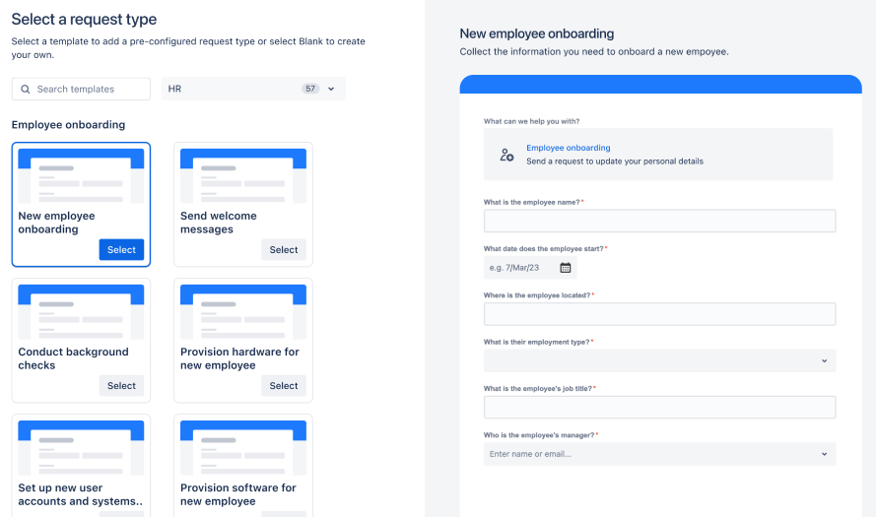Click the Employee onboarding person icon

coord(506,155)
